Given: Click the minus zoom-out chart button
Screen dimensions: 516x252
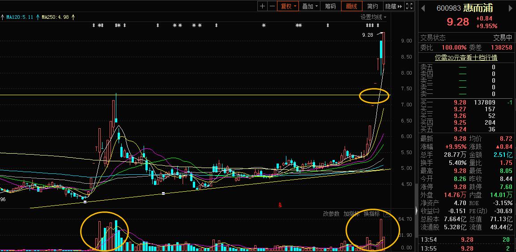Looking at the screenshot, I should 272,6.
